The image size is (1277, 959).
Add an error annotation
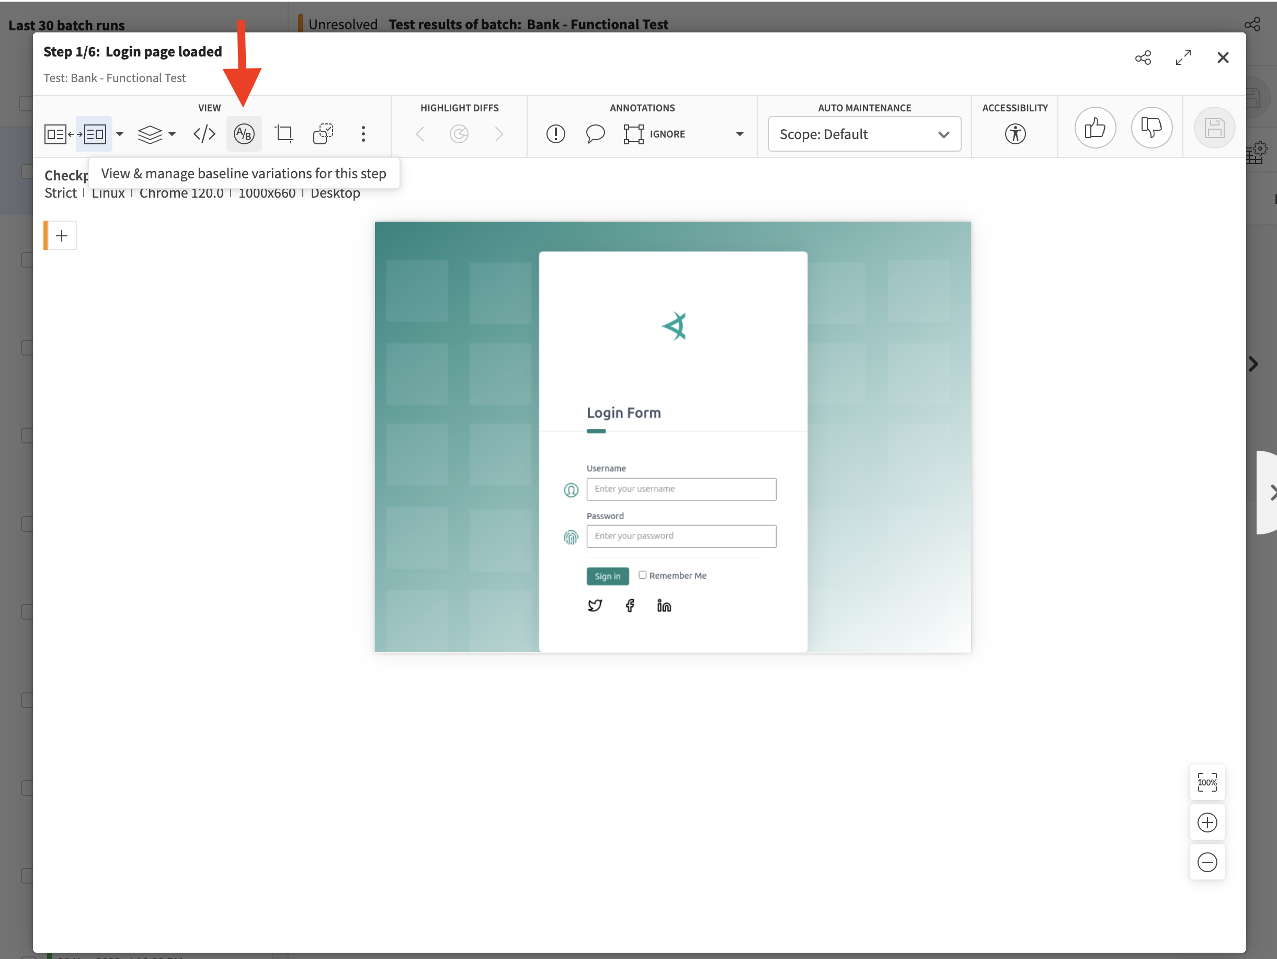pyautogui.click(x=555, y=133)
